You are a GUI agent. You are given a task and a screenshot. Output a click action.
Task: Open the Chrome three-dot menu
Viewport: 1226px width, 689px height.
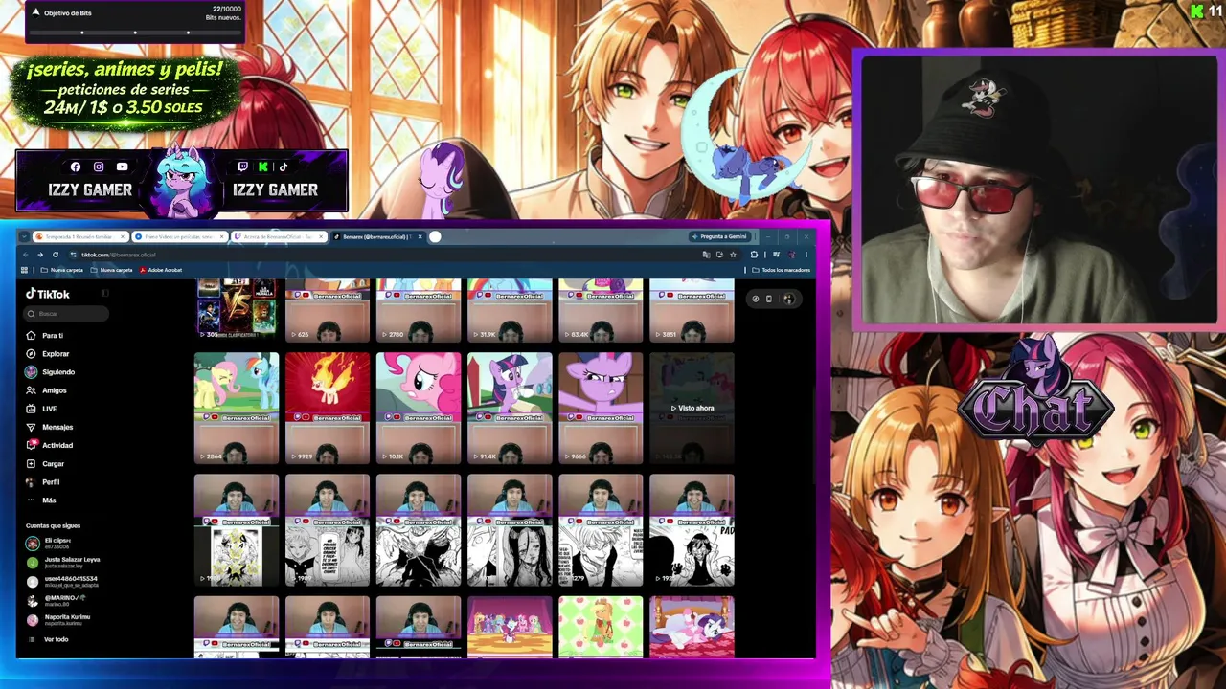(806, 255)
